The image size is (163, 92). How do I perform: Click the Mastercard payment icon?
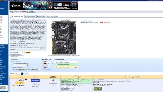pos(16,86)
